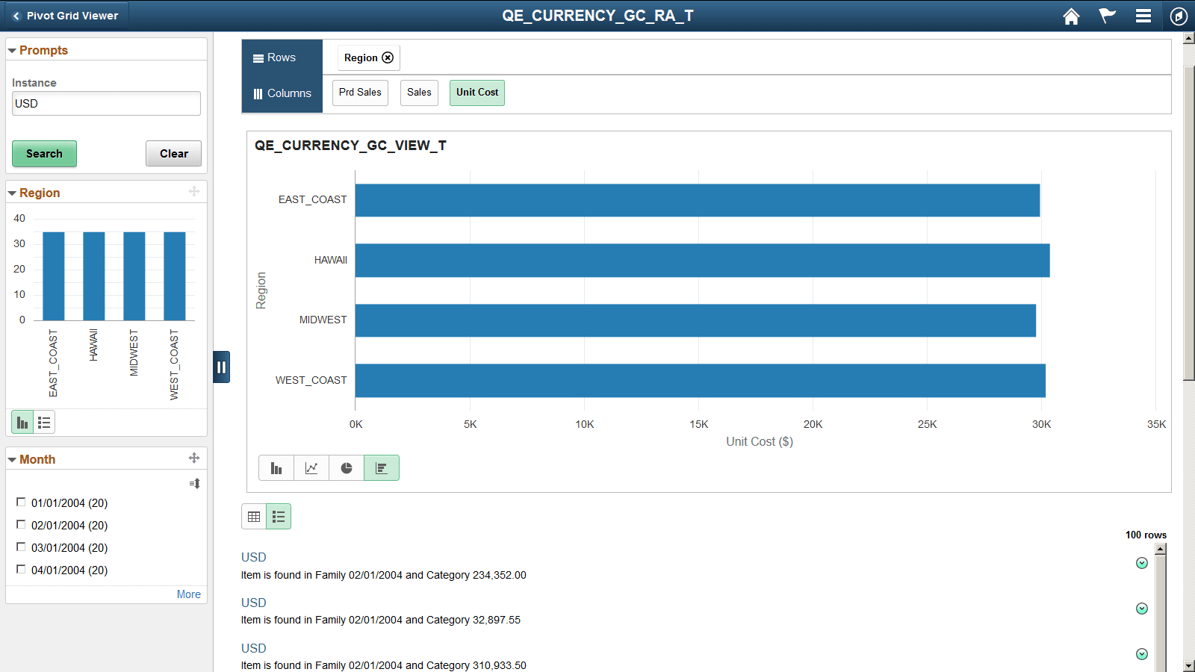The height and width of the screenshot is (672, 1195).
Task: Switch the Region facet to list view
Action: click(x=44, y=422)
